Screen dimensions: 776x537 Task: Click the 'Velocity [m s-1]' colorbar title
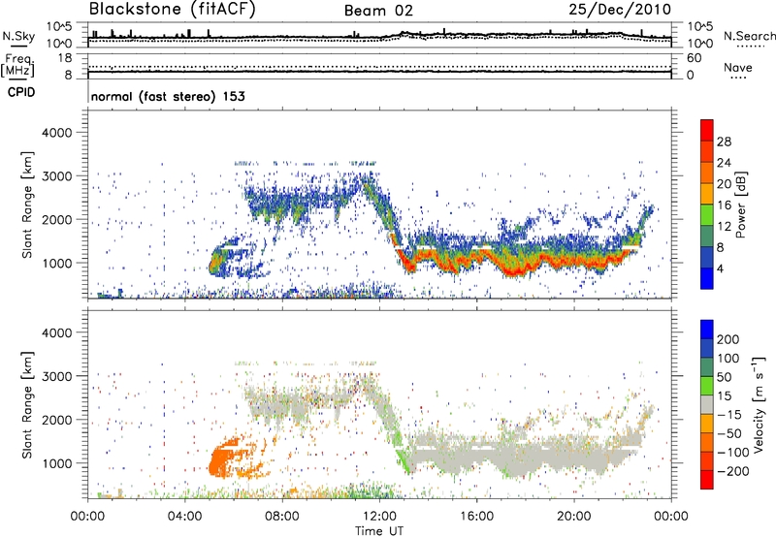(759, 405)
